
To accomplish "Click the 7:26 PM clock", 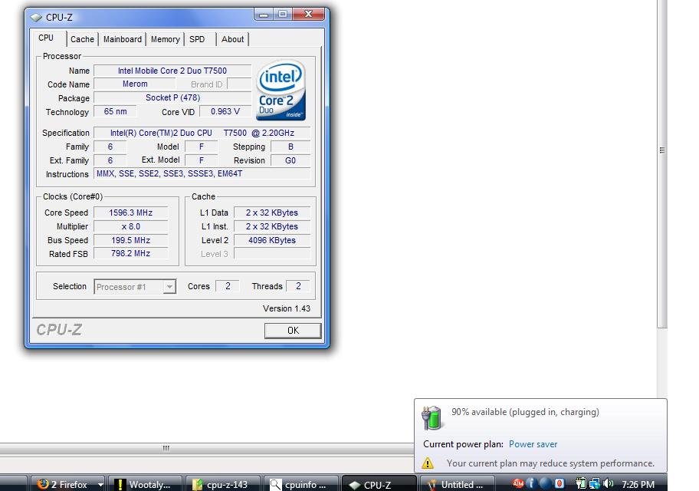I will [x=638, y=484].
